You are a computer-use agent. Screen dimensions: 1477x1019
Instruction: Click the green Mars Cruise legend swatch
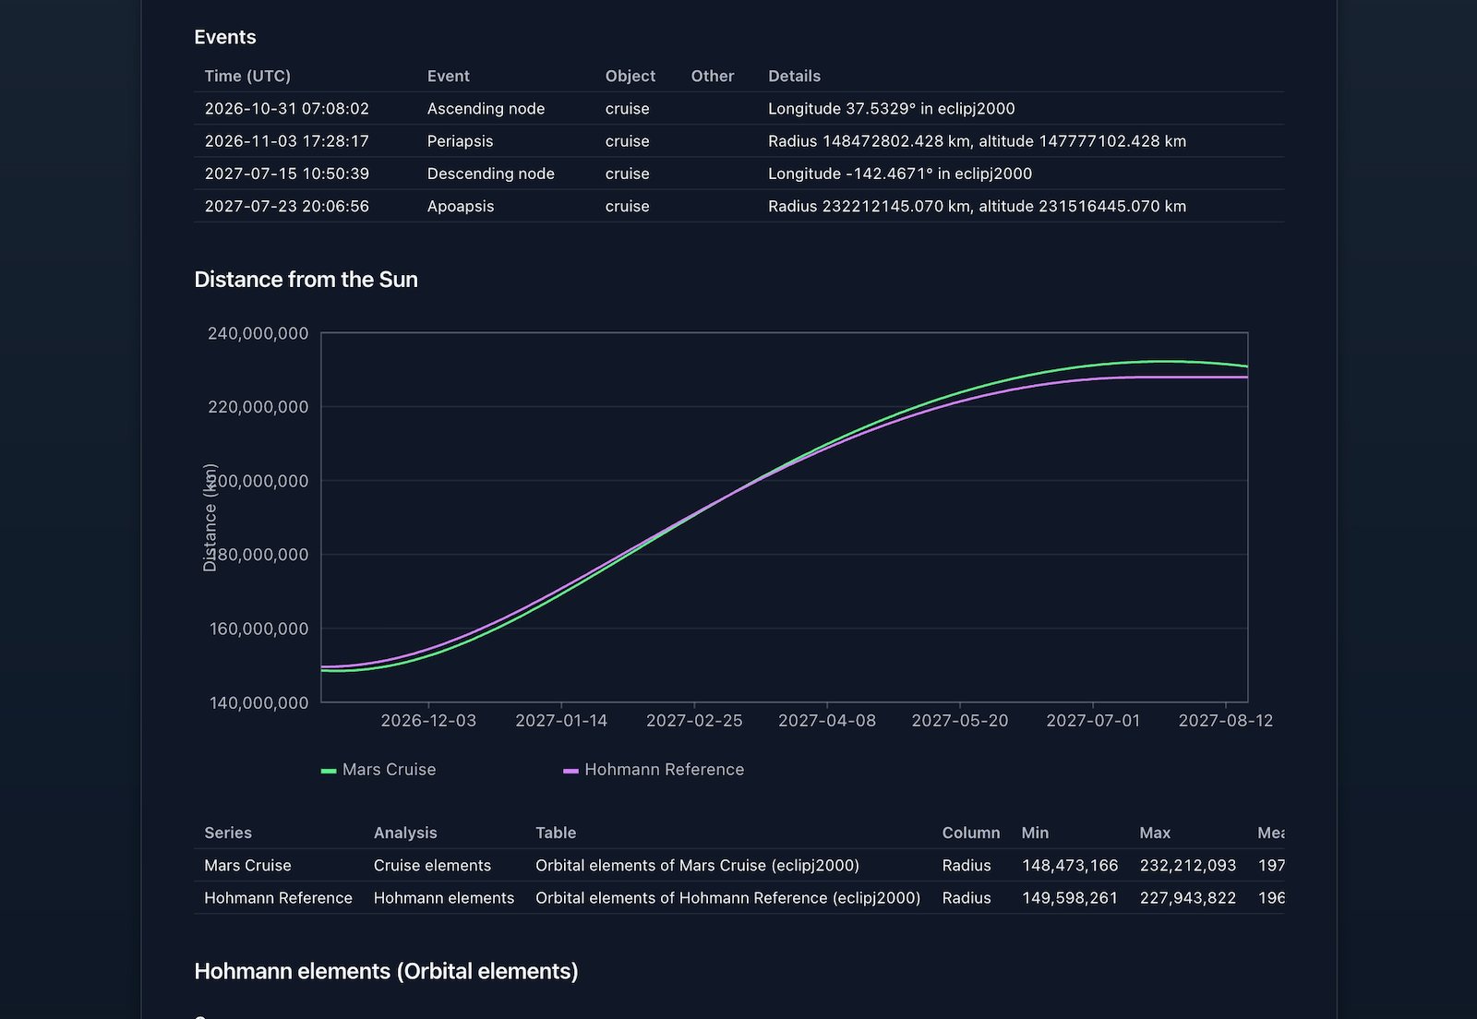329,771
